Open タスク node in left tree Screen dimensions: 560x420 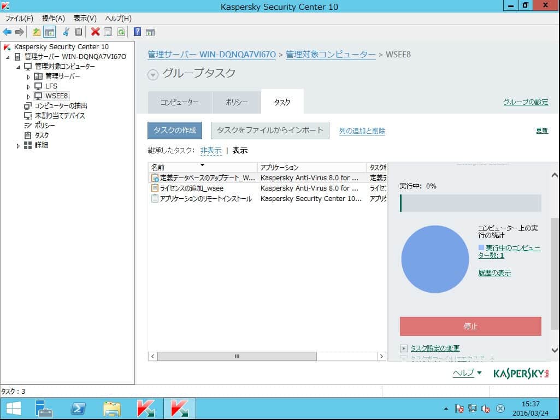coord(42,135)
